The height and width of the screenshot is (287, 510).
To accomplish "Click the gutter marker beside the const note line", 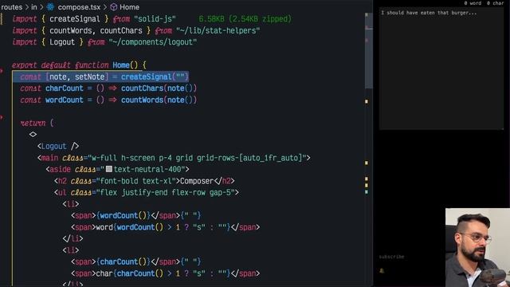I will [2, 71].
